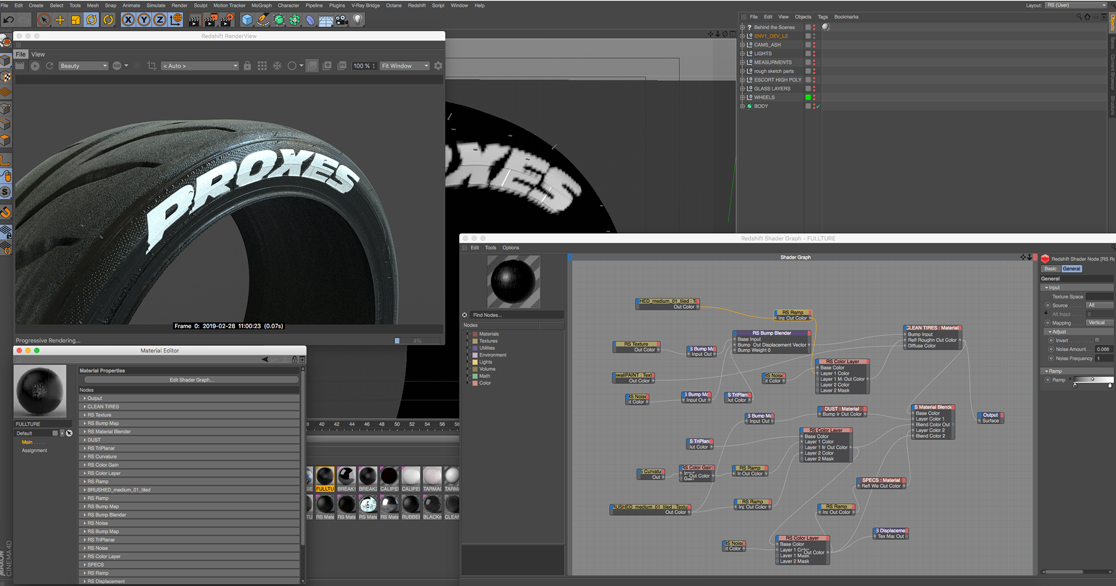The width and height of the screenshot is (1116, 586).
Task: Toggle the Z axis lock
Action: (x=159, y=20)
